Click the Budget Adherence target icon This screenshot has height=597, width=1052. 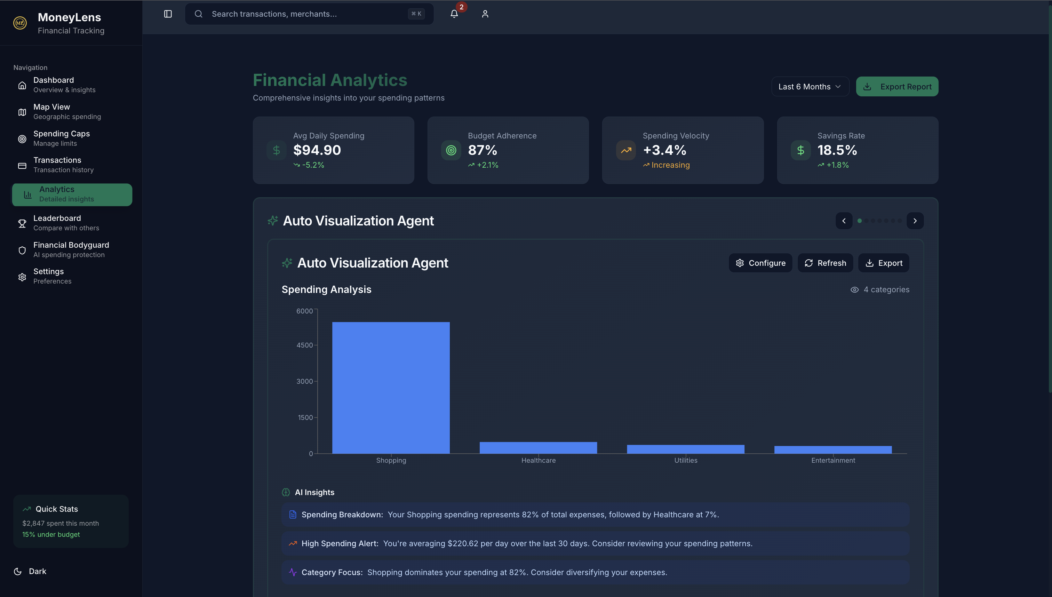(x=451, y=151)
